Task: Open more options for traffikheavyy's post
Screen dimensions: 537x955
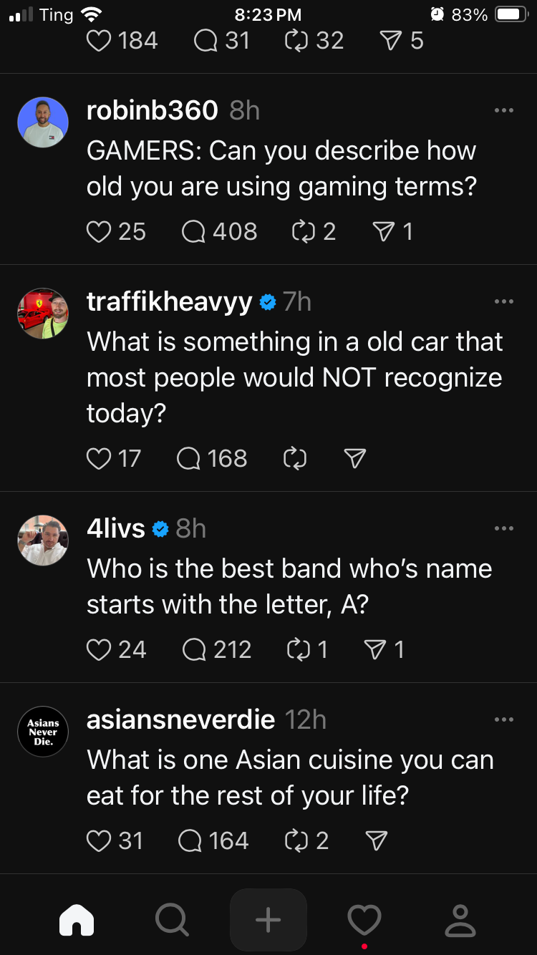Action: 503,302
